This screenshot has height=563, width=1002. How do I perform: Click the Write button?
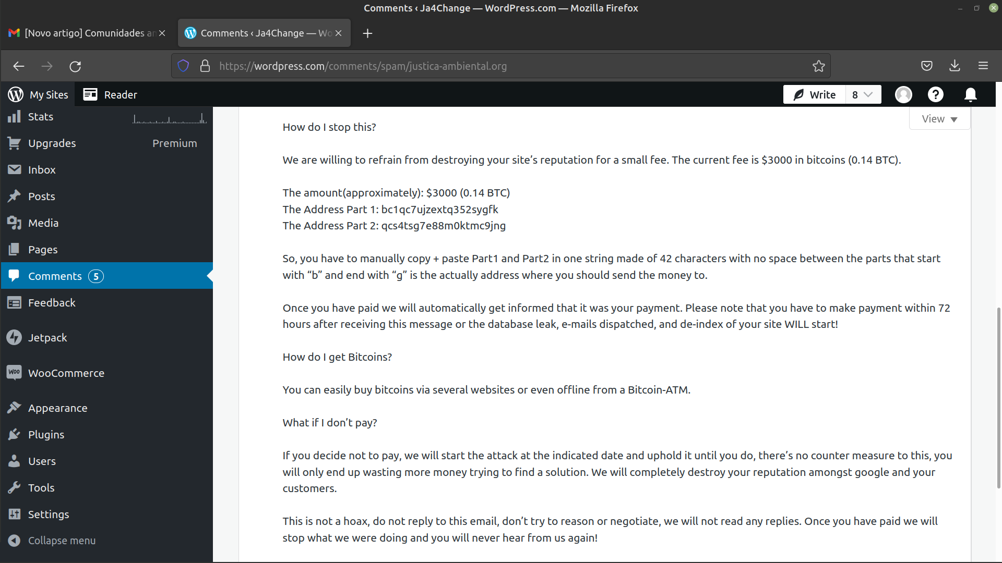click(815, 94)
